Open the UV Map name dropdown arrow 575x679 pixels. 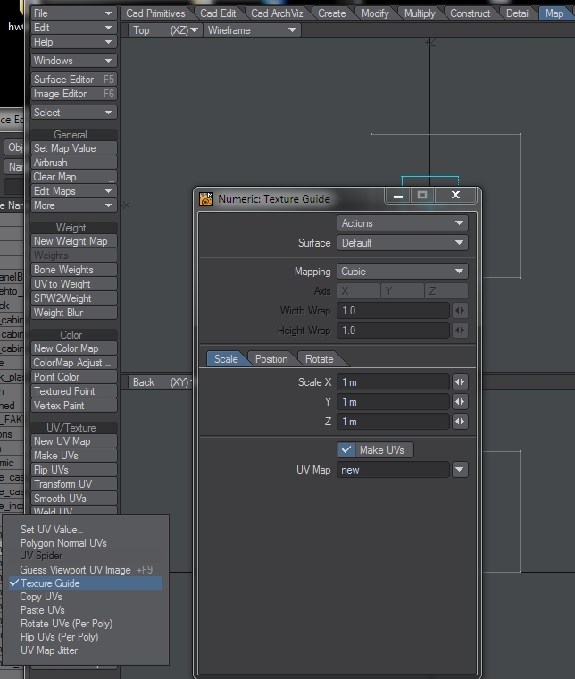460,470
